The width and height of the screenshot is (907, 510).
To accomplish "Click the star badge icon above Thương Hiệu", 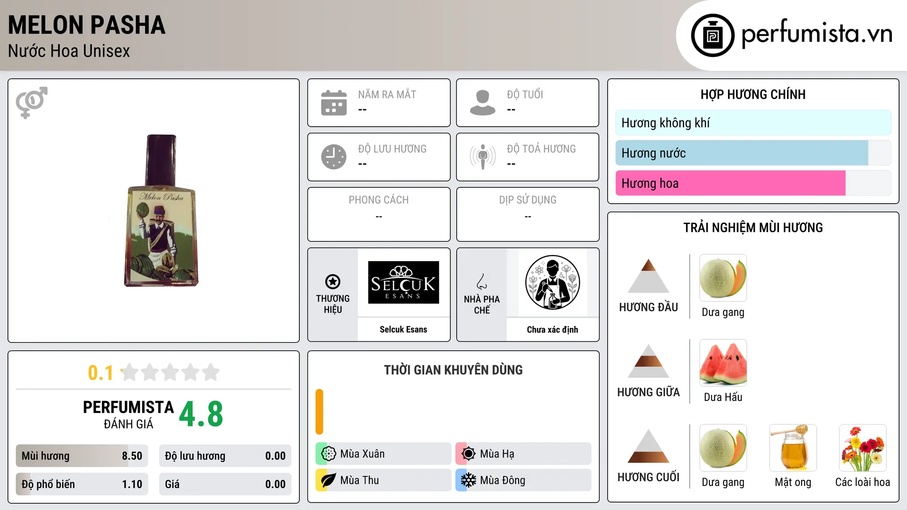I will (x=333, y=282).
